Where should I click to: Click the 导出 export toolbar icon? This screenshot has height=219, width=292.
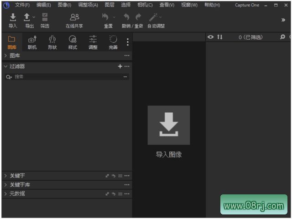click(x=27, y=17)
